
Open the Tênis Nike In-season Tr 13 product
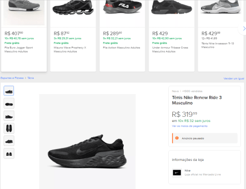click(221, 36)
